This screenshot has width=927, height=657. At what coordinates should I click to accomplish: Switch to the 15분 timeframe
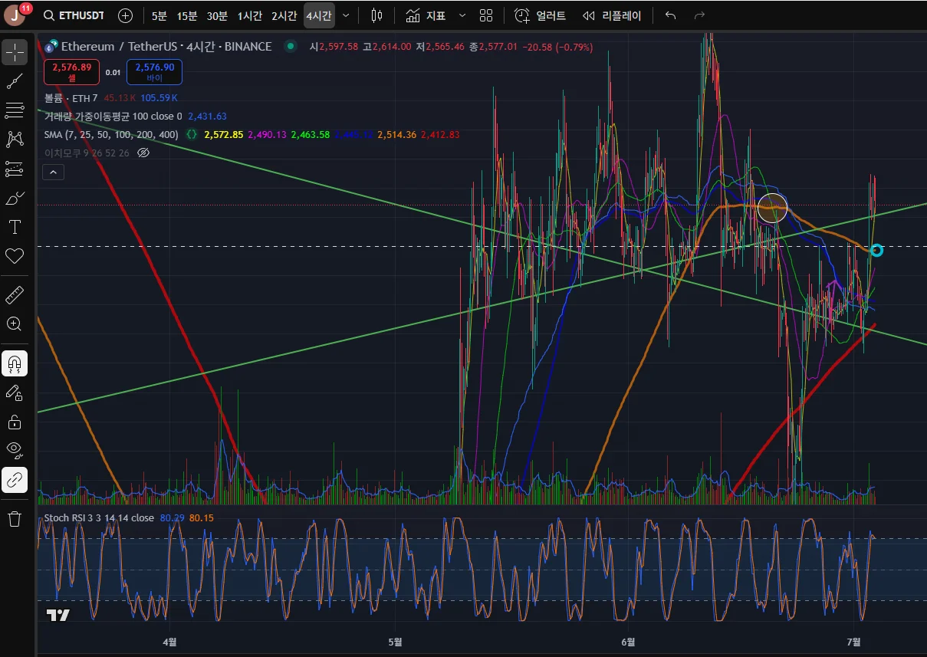pos(187,15)
